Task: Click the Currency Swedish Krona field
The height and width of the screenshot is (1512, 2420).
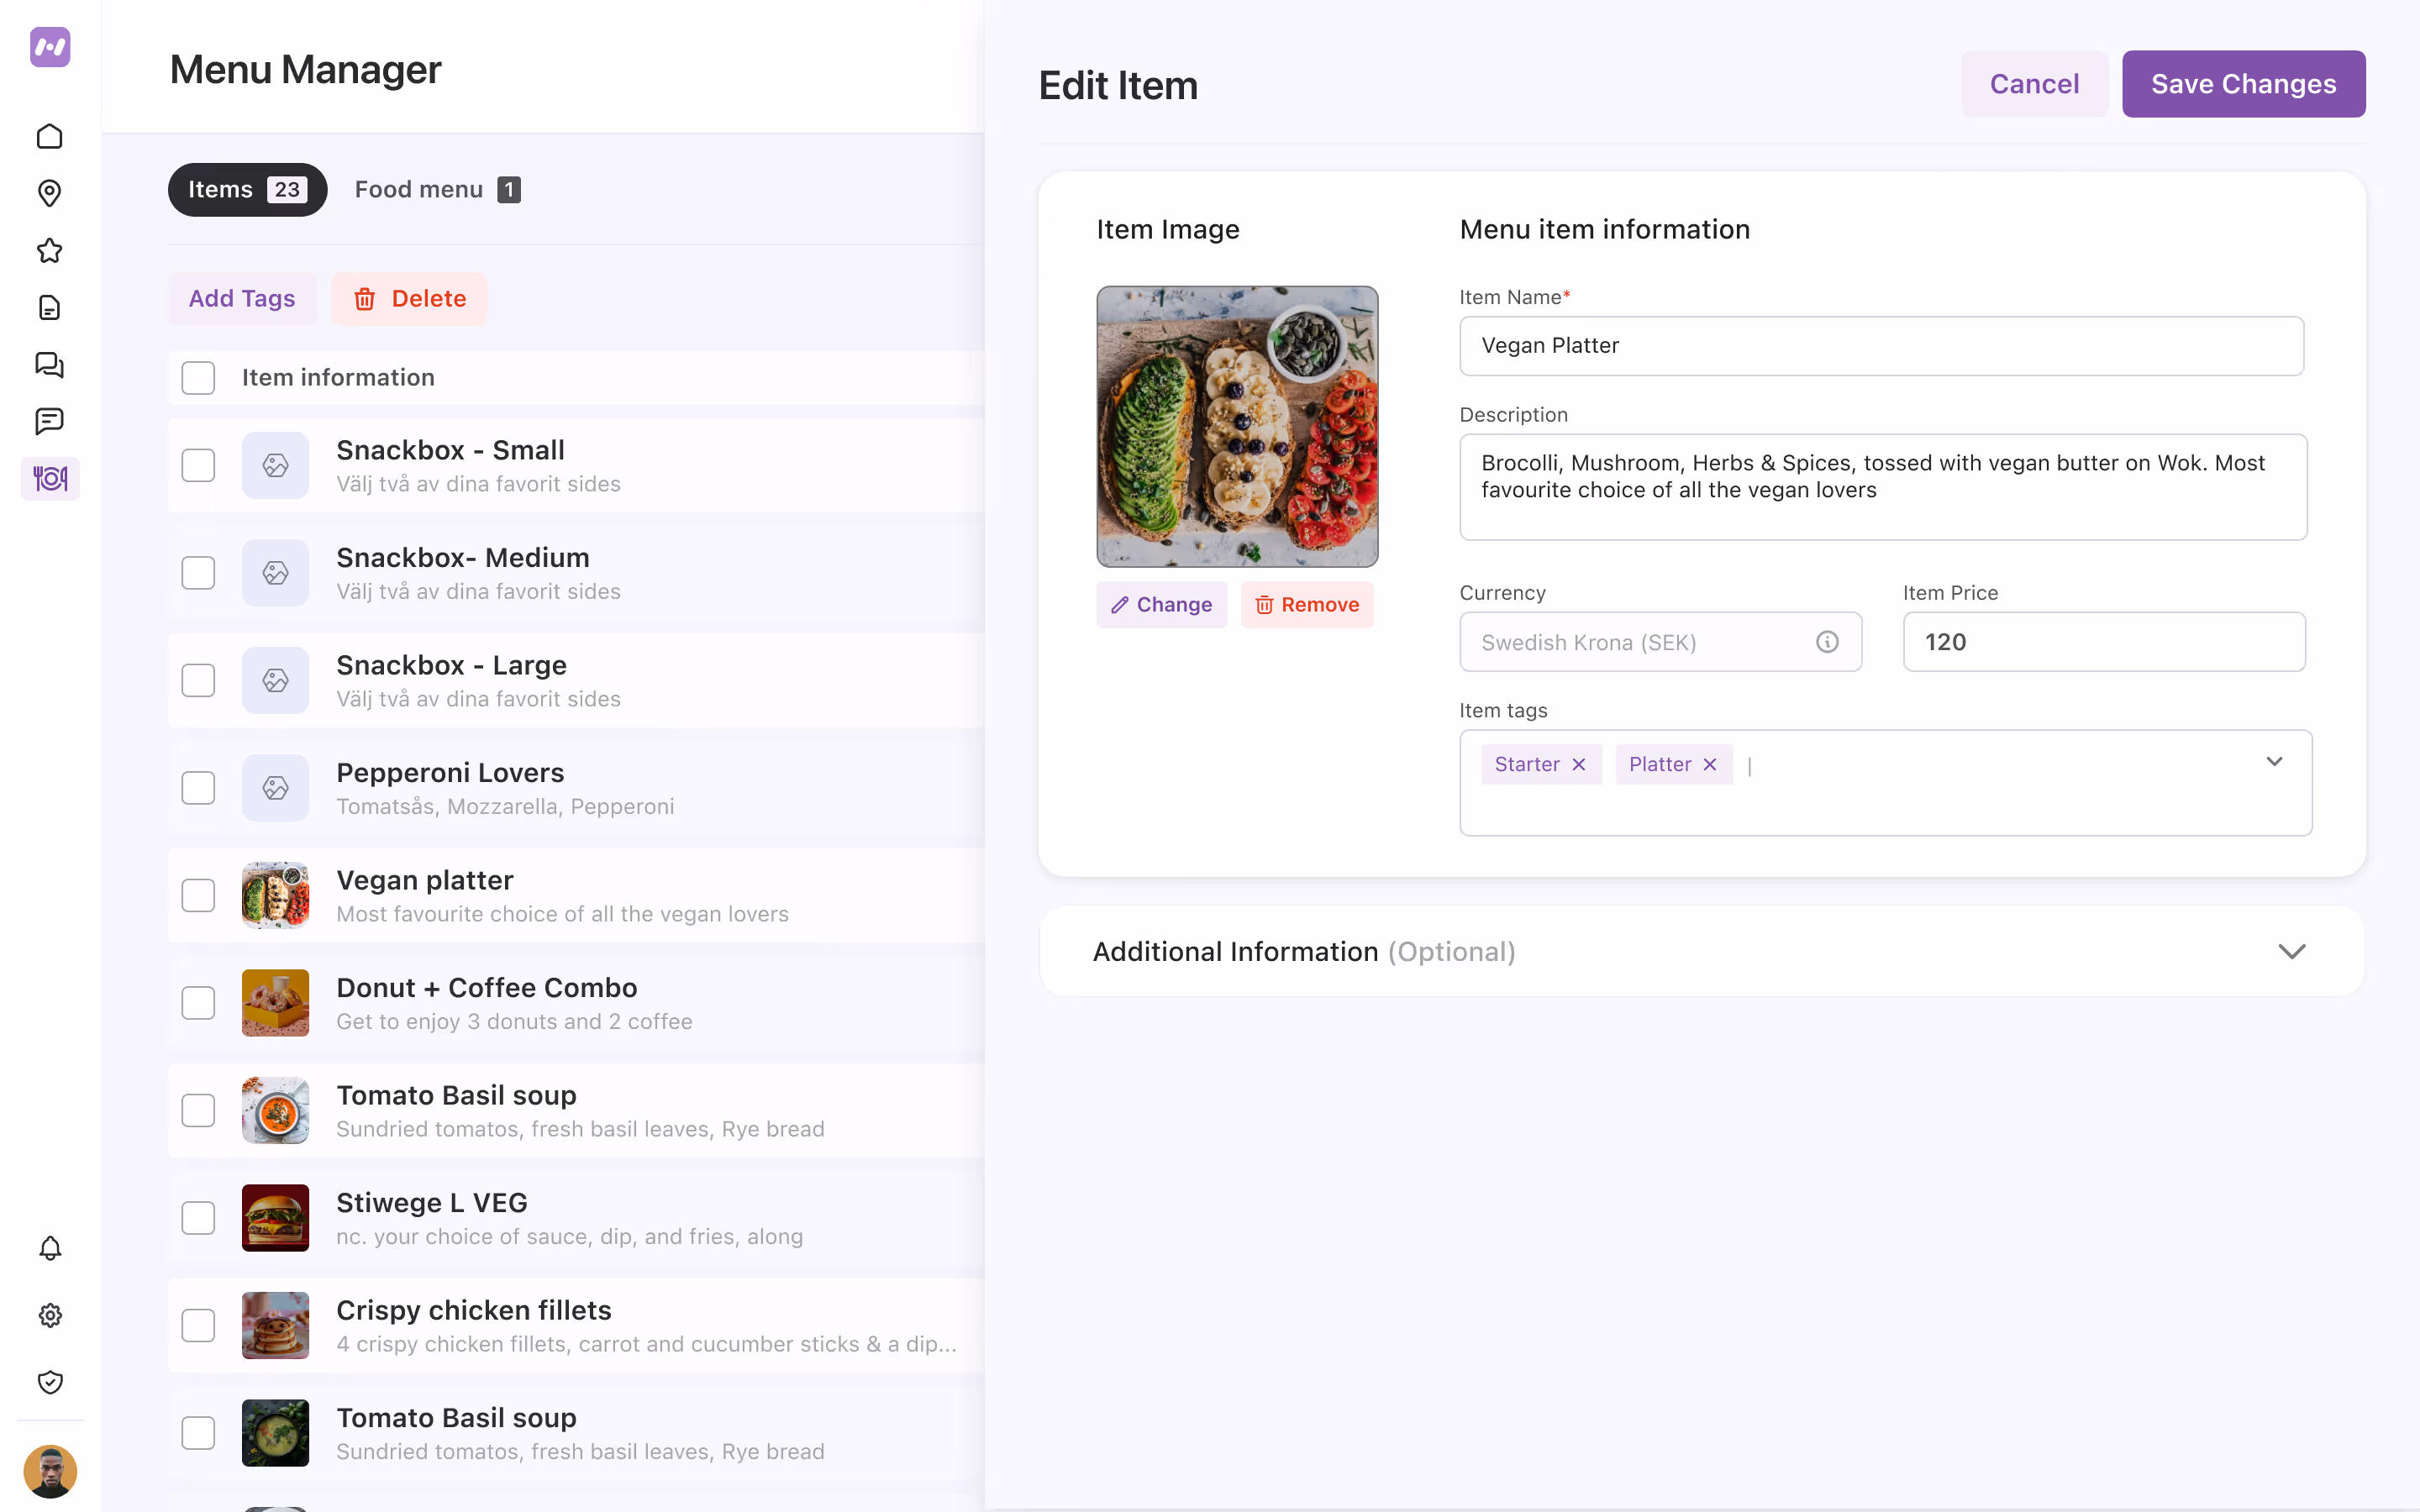Action: click(x=1660, y=642)
